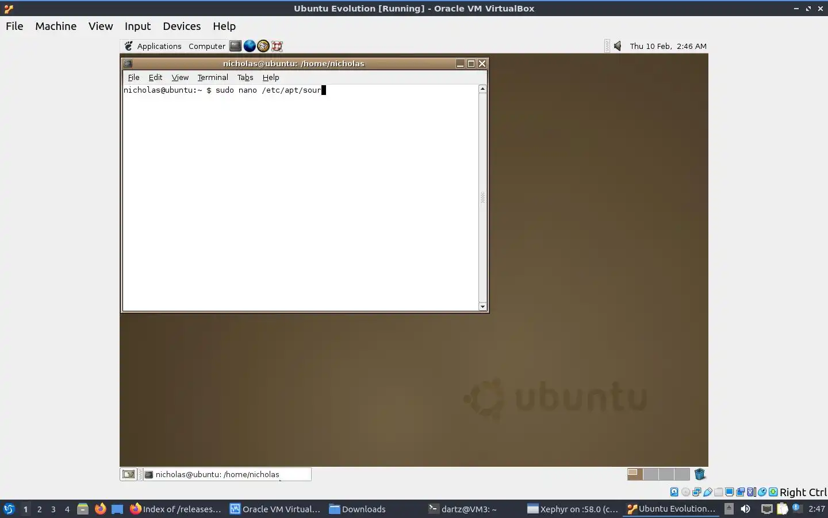The image size is (828, 518).
Task: Switch to third guest workspace
Action: tap(666, 474)
